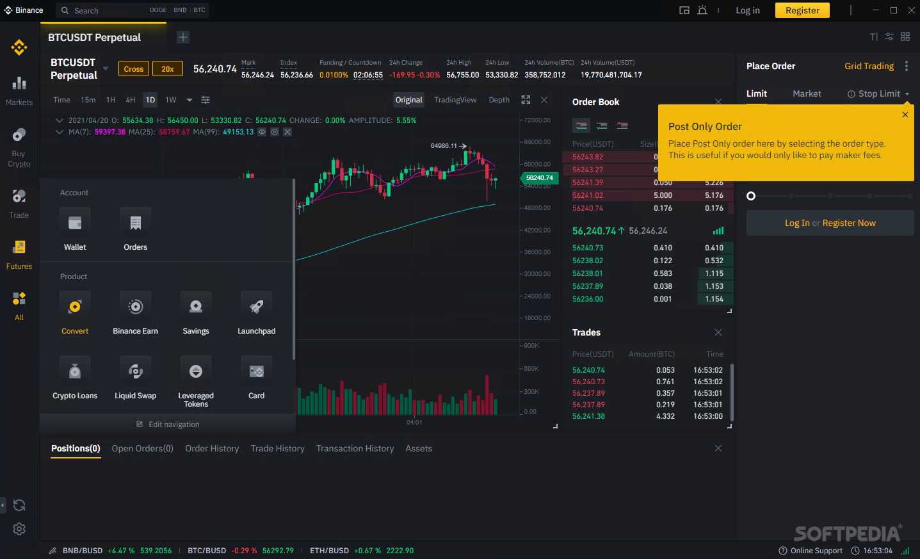Viewport: 920px width, 559px height.
Task: Select 4H chart interval
Action: (131, 100)
